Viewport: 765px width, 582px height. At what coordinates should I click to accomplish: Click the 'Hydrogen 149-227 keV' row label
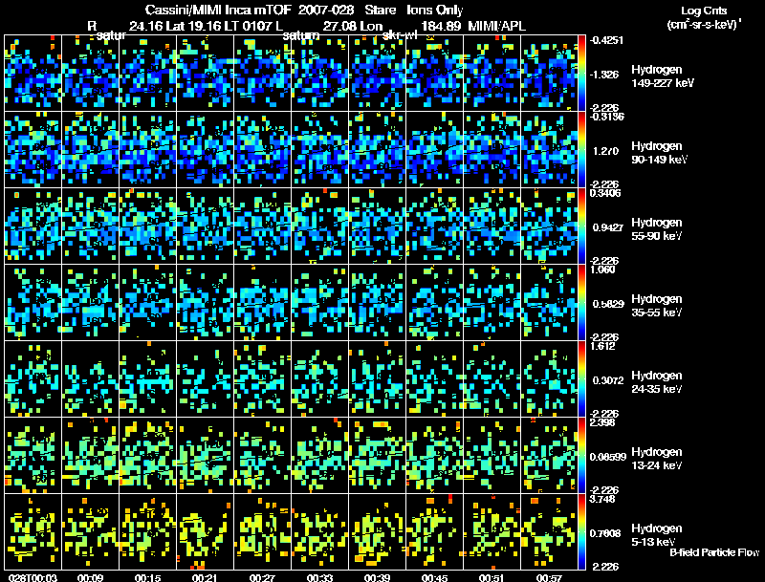[663, 76]
